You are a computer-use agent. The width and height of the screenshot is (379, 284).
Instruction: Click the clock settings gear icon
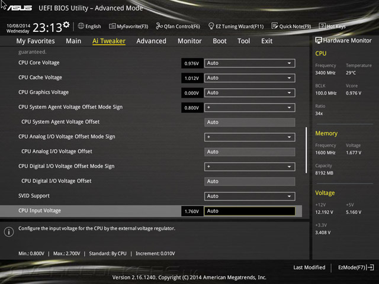coord(66,25)
